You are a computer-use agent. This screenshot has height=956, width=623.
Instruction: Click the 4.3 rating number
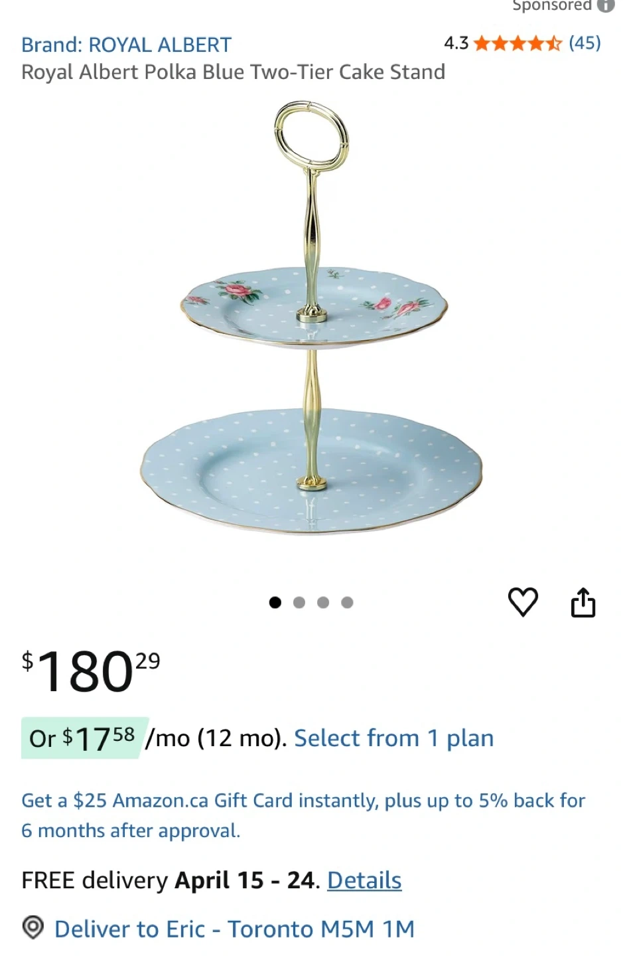click(x=456, y=44)
